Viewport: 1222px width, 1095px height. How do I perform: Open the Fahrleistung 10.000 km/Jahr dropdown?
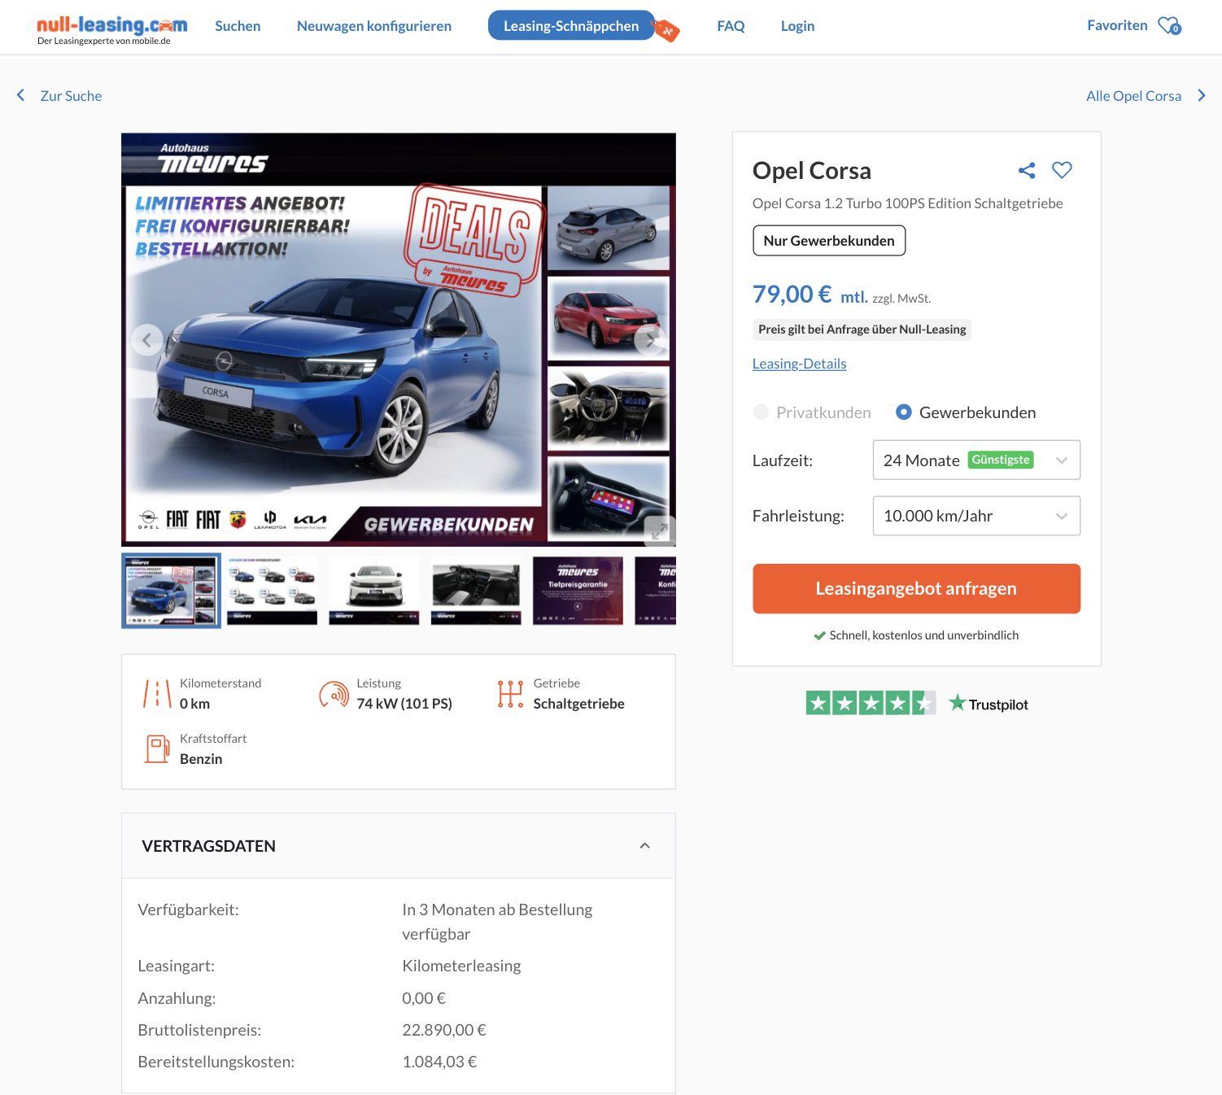976,516
